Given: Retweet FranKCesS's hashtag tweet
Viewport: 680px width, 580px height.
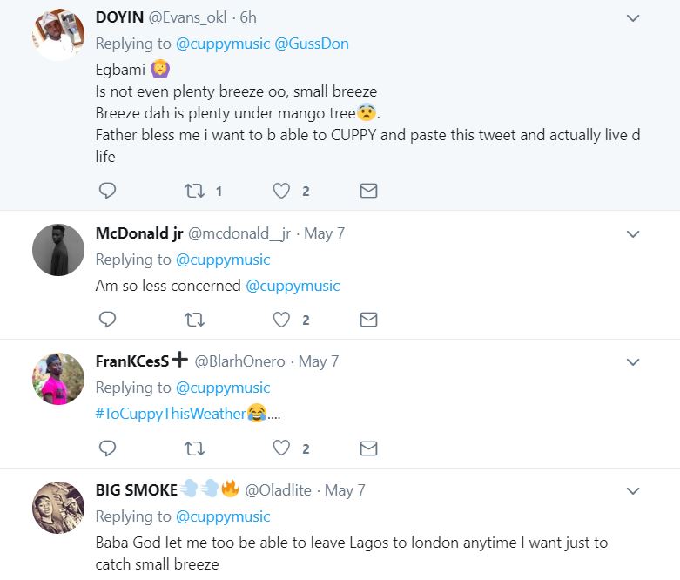Looking at the screenshot, I should (x=195, y=448).
